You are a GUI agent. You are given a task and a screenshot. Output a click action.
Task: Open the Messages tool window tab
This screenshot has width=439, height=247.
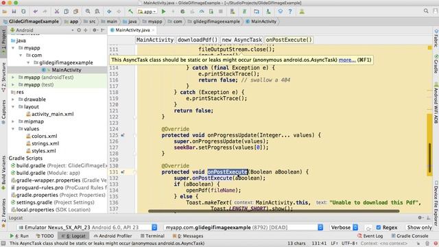188,236
